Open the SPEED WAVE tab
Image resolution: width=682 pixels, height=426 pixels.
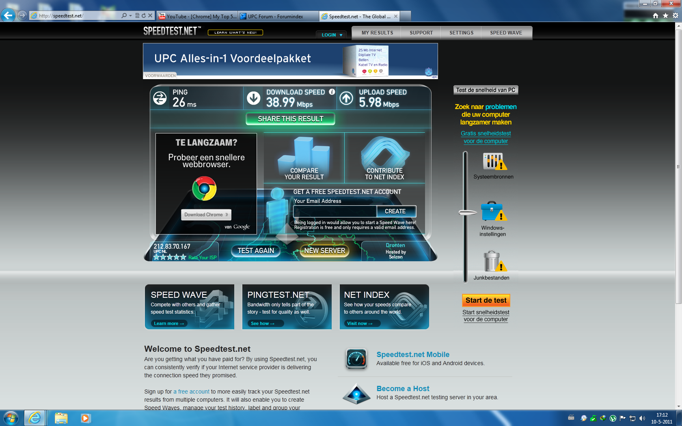[506, 33]
